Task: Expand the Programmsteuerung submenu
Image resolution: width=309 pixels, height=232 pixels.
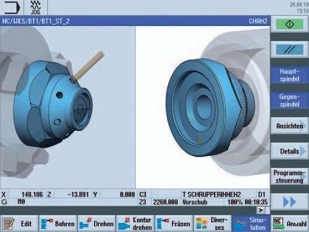Action: tap(289, 176)
